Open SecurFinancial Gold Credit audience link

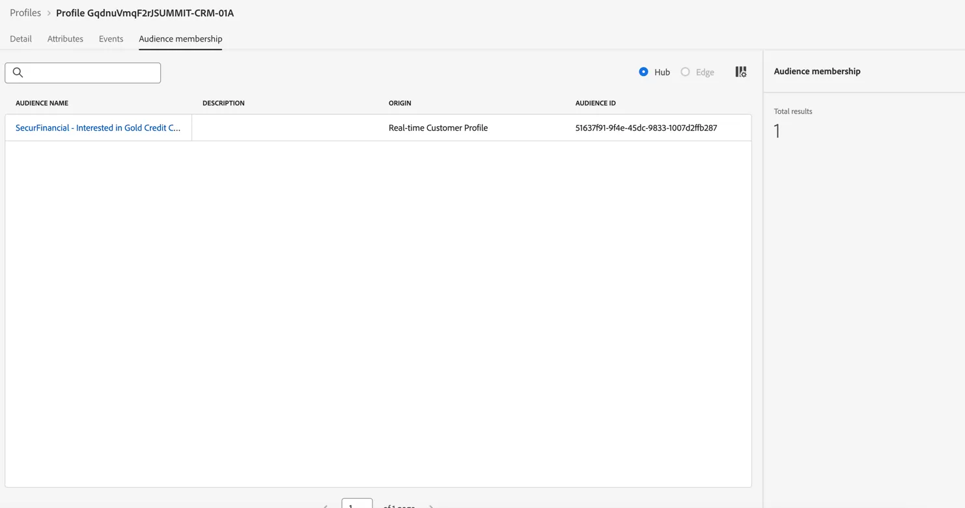(98, 128)
